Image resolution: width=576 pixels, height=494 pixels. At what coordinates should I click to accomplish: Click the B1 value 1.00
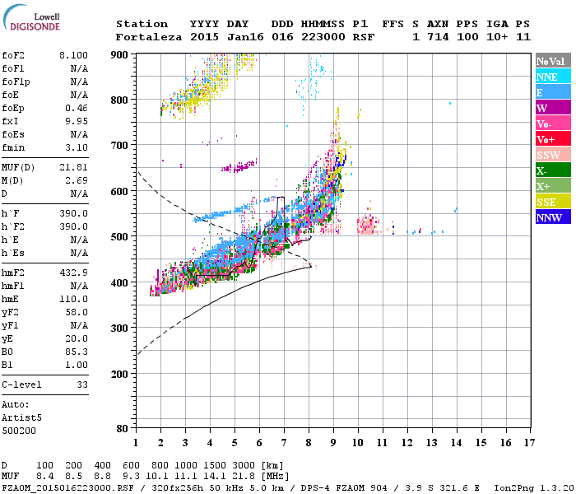click(x=77, y=365)
